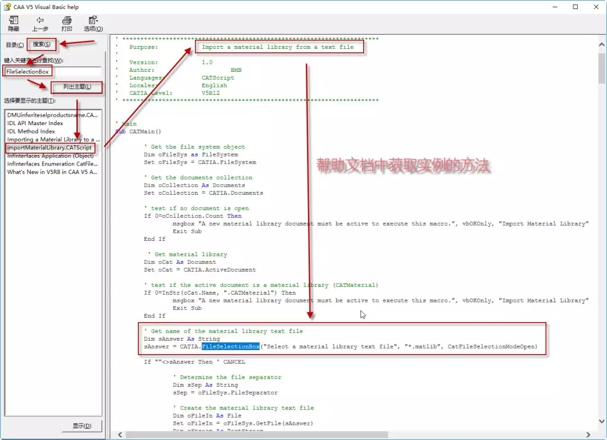Click 'Dim oFileIn As File' line
This screenshot has height=440, width=607.
click(x=207, y=416)
